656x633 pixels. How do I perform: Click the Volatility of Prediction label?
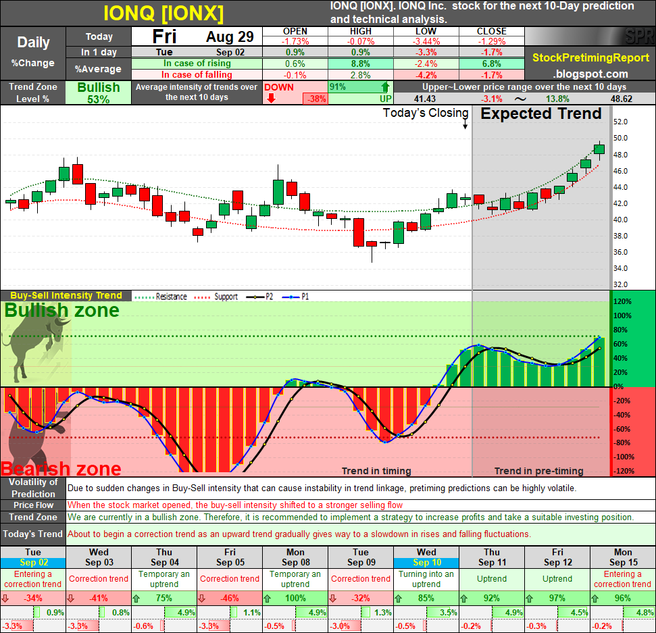(33, 488)
